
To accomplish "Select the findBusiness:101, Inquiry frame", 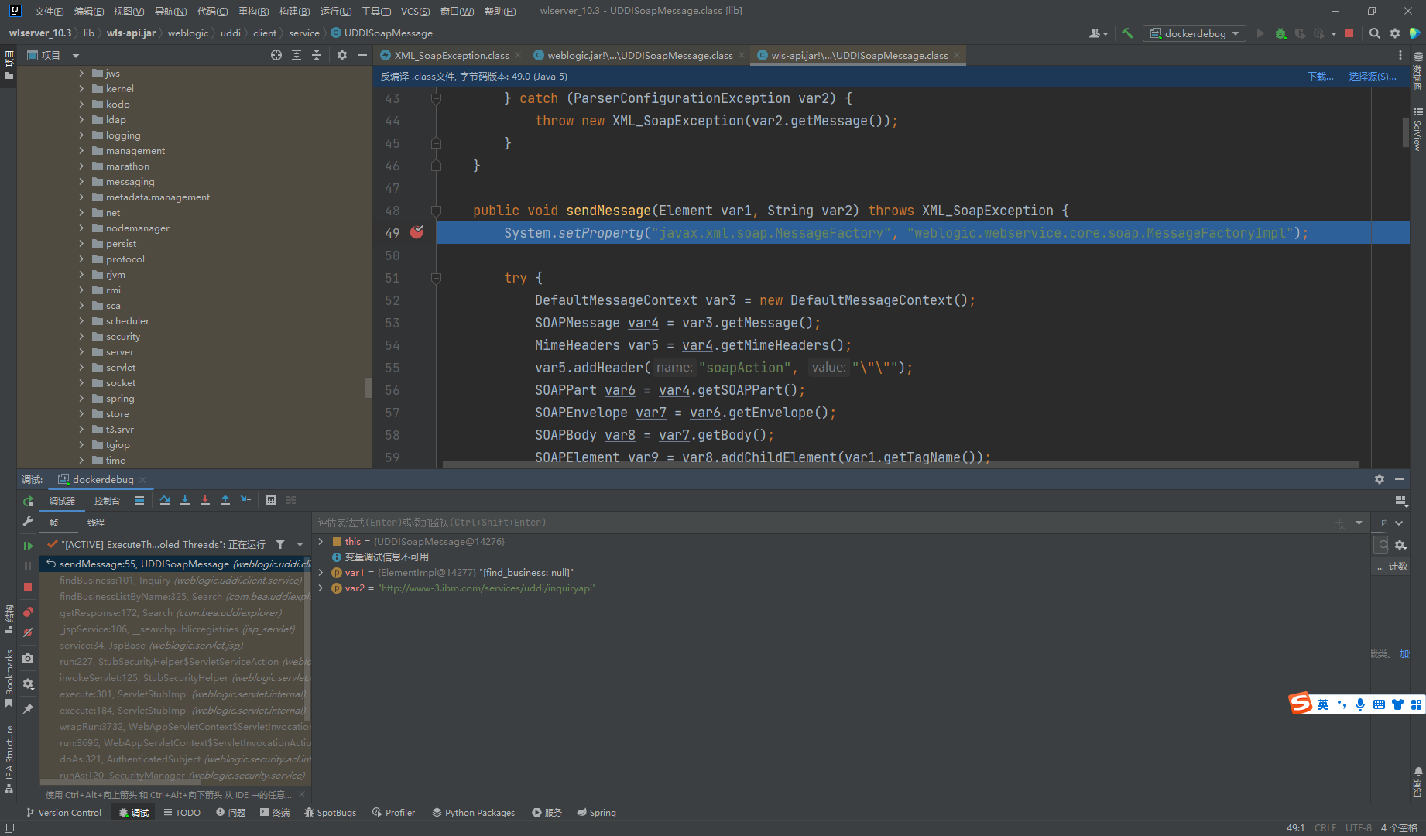I will [x=176, y=580].
